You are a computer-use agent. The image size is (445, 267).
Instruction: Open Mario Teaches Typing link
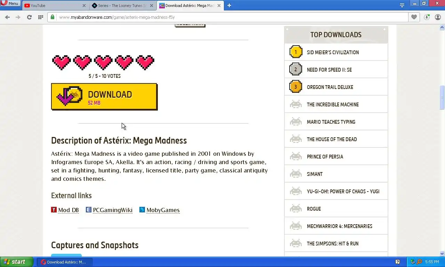coord(331,122)
